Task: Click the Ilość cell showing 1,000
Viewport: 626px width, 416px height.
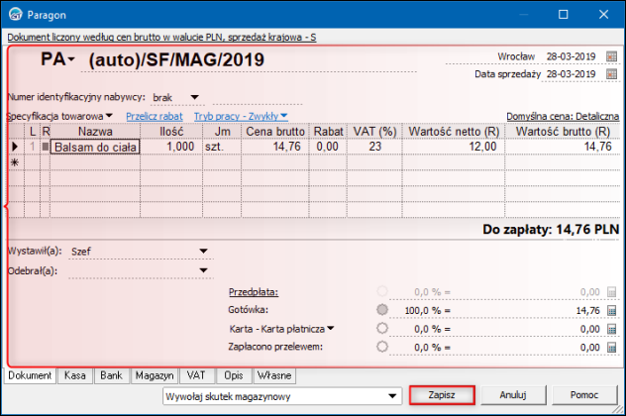Action: [x=171, y=147]
